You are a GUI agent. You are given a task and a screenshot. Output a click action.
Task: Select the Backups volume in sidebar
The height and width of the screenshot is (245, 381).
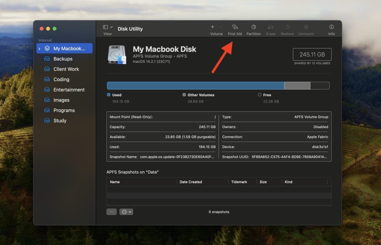tap(63, 59)
